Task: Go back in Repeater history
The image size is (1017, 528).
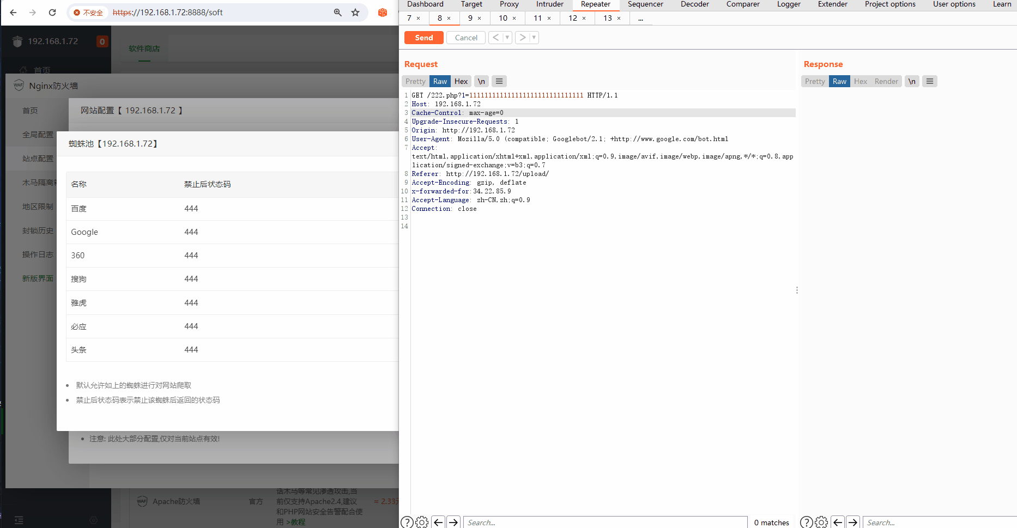Action: click(495, 38)
